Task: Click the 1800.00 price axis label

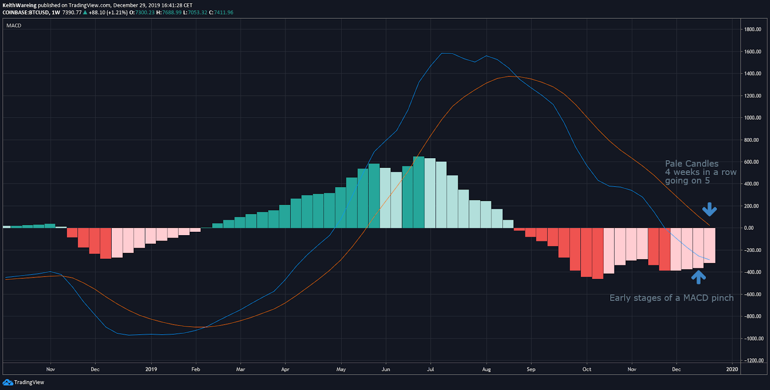Action: (x=753, y=29)
